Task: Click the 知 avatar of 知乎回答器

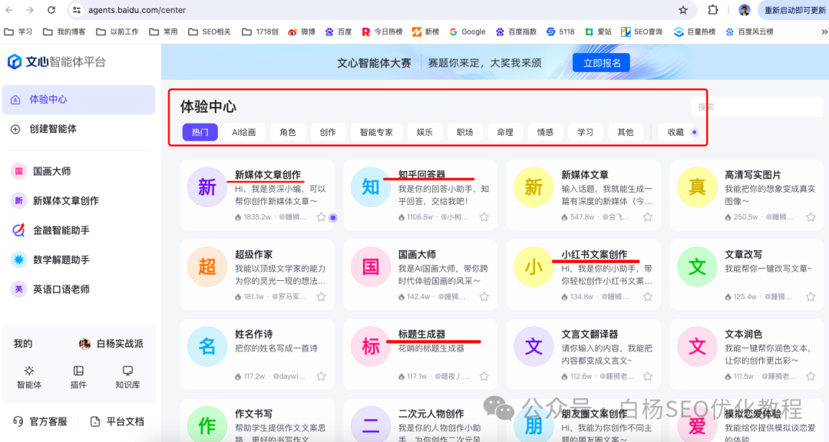Action: (370, 186)
